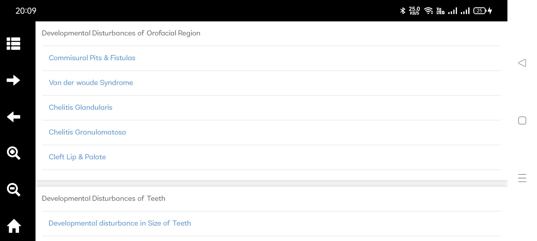
Task: Open the Android recent apps menu icon
Action: coord(522,178)
